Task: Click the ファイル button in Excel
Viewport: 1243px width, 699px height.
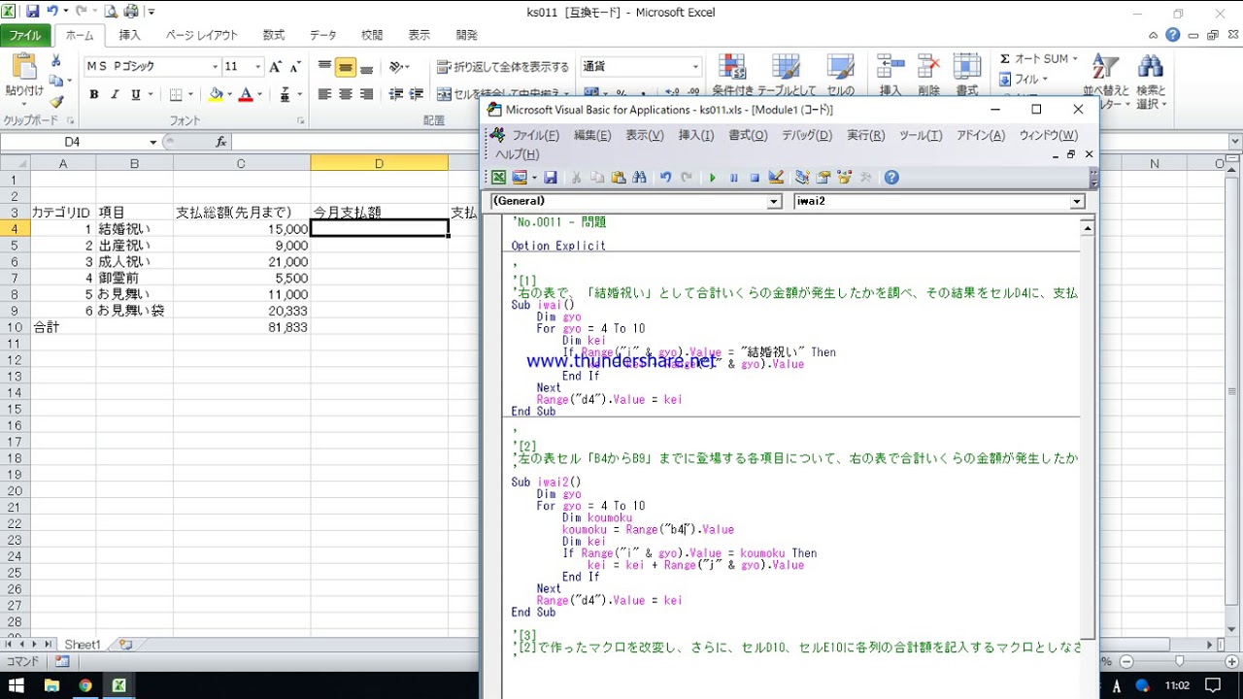Action: coord(25,35)
